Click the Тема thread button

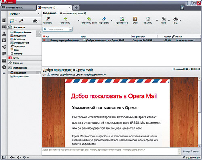163,21
